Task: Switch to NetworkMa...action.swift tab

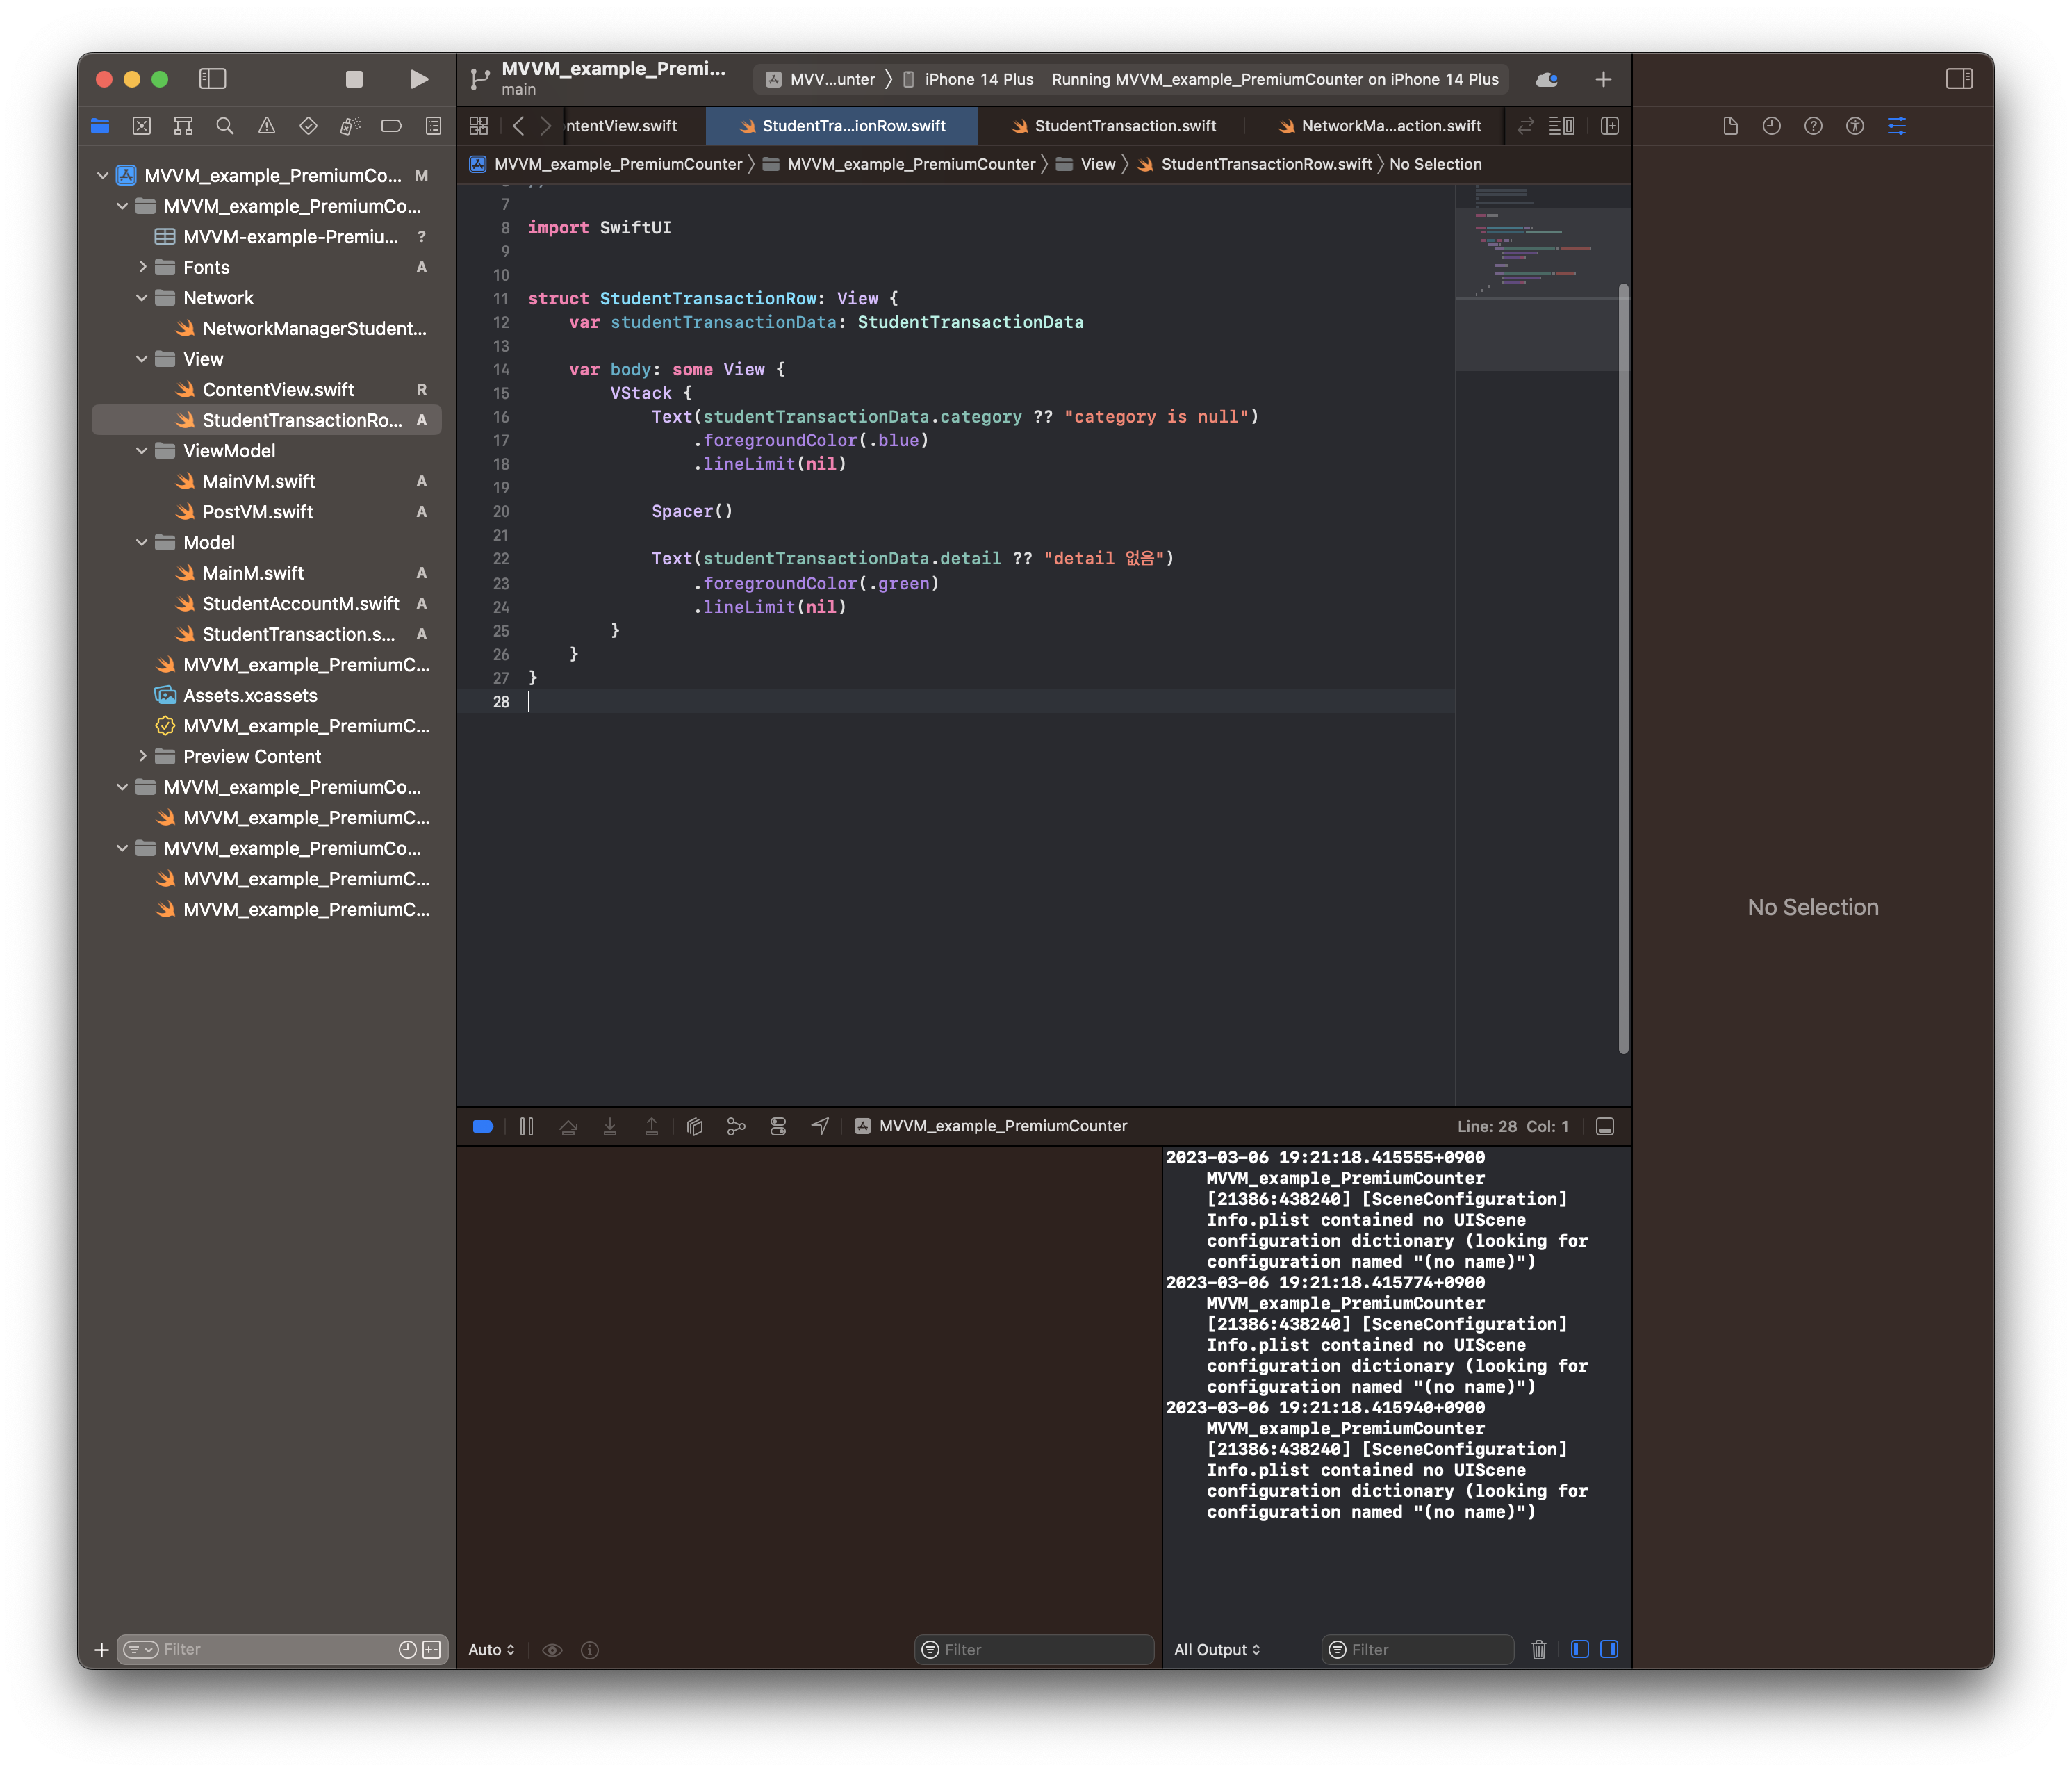Action: point(1390,126)
